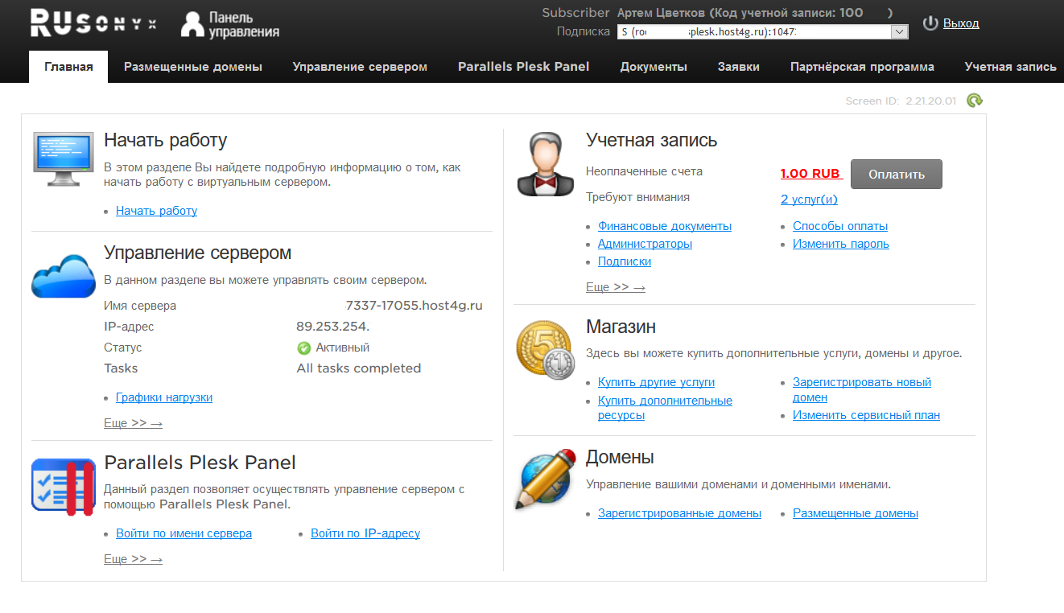Image resolution: width=1064 pixels, height=613 pixels.
Task: Open the Заявки tab
Action: point(739,67)
